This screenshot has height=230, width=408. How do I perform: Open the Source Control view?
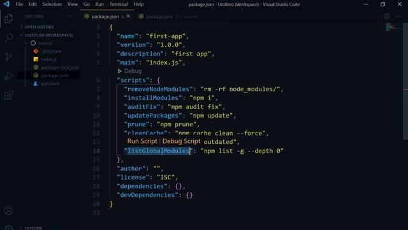[8, 57]
